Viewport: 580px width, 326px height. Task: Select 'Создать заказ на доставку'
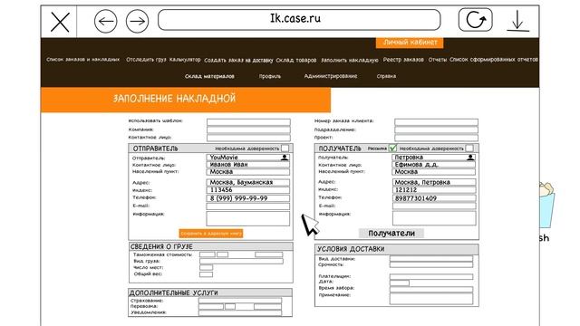(x=238, y=60)
